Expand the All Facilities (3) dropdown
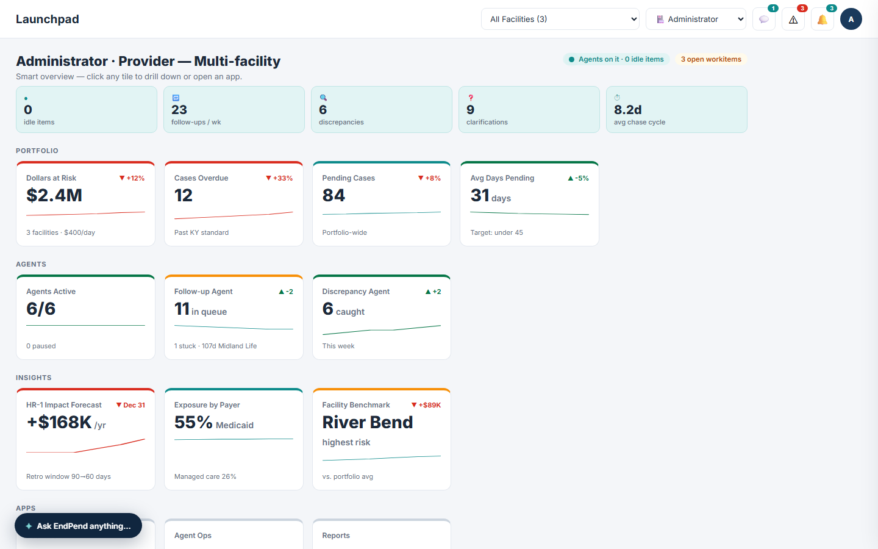 click(560, 19)
